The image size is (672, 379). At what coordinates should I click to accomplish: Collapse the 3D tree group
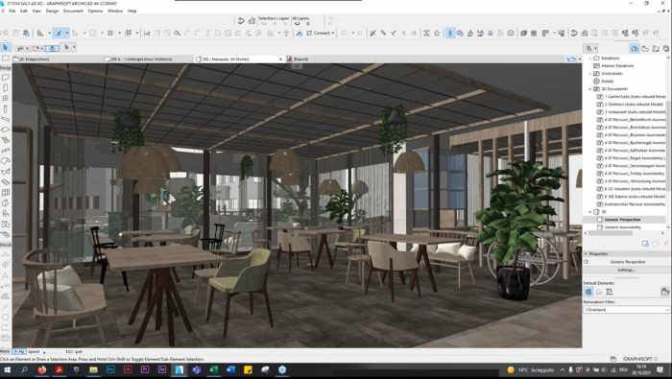click(589, 211)
